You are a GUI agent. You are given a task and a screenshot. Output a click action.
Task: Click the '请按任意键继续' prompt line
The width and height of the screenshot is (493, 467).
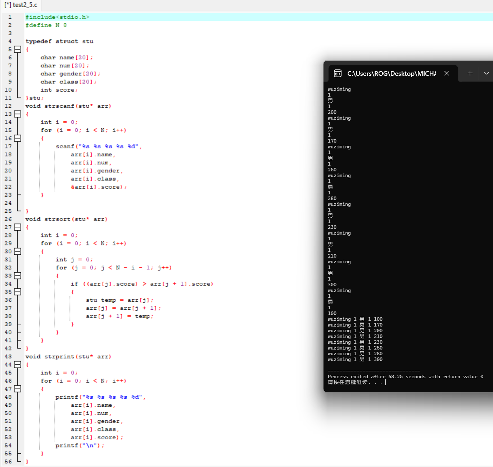point(355,382)
